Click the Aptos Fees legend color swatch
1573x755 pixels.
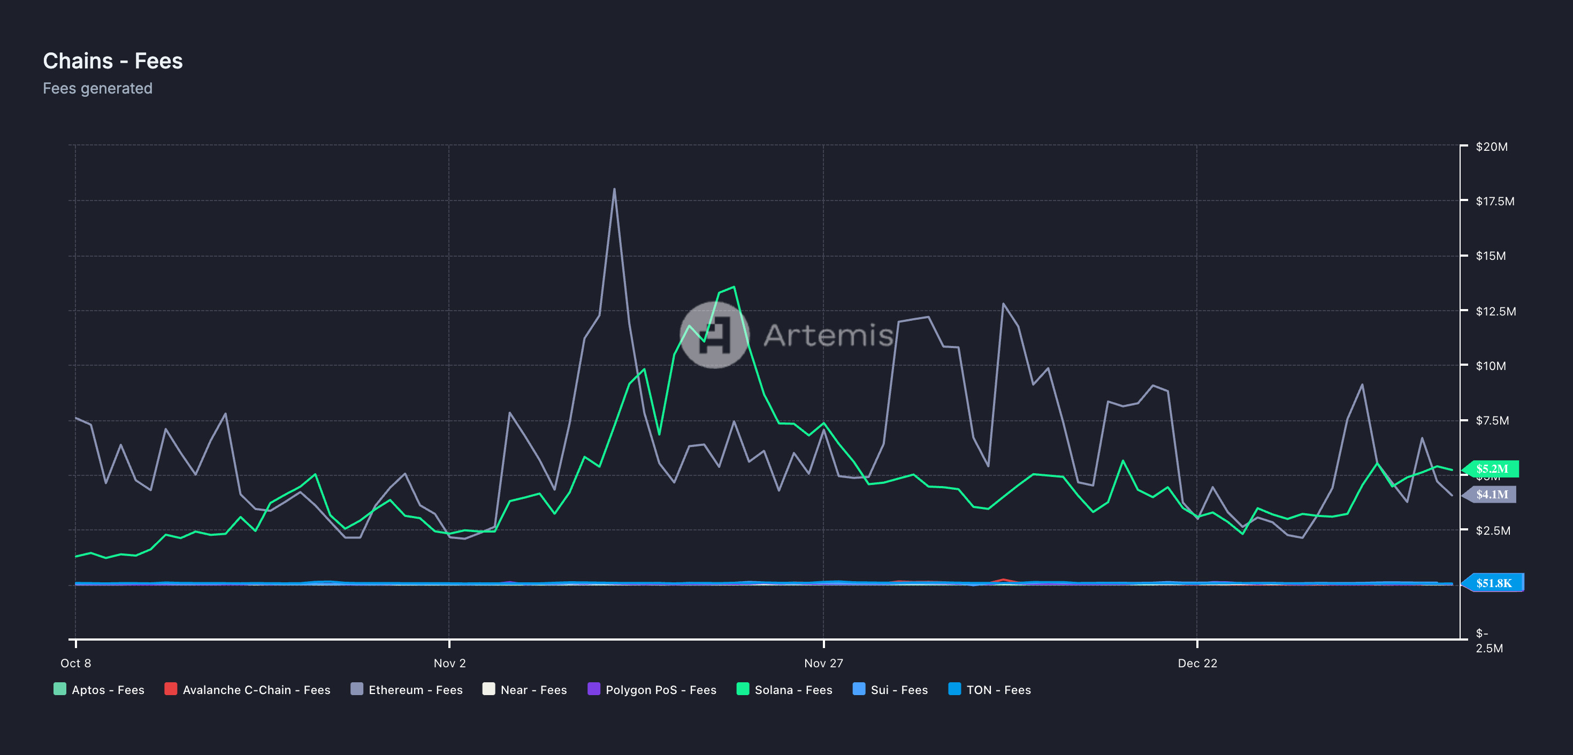(60, 689)
